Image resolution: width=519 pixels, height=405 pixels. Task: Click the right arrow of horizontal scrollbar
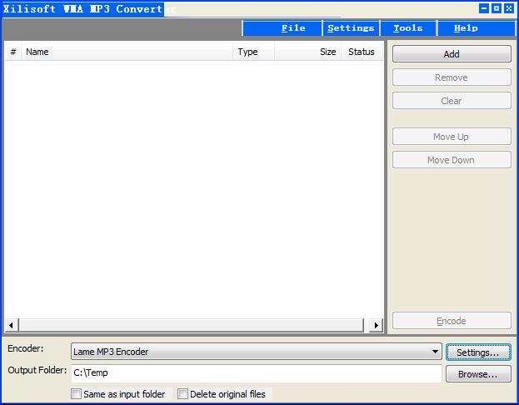377,325
